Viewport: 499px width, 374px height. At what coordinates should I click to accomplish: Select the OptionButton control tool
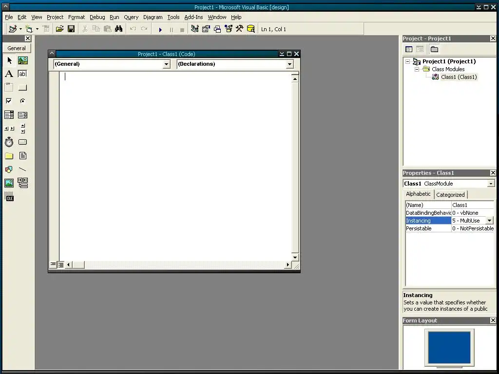(22, 101)
